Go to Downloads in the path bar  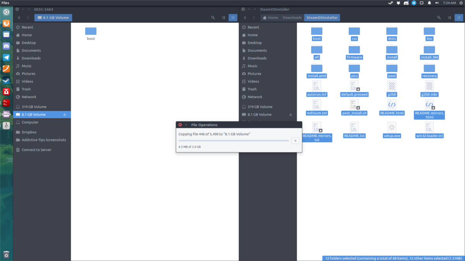pyautogui.click(x=292, y=18)
